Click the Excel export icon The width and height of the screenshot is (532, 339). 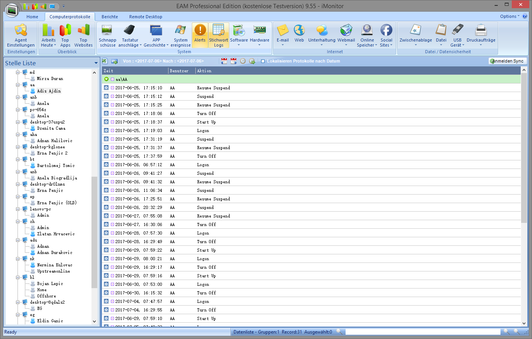pyautogui.click(x=105, y=61)
